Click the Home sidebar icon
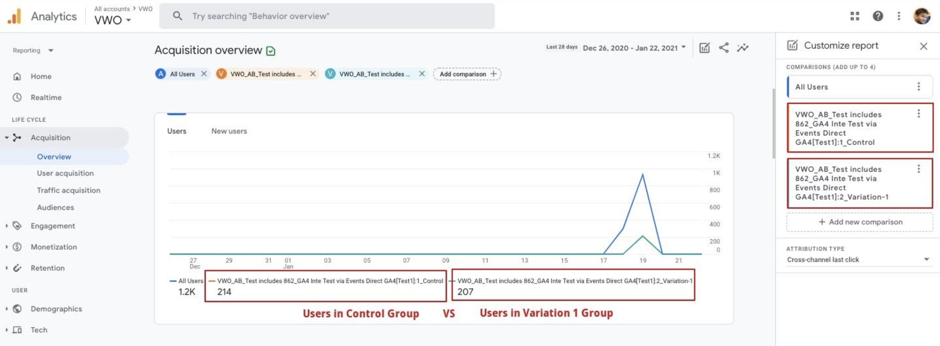 tap(17, 76)
